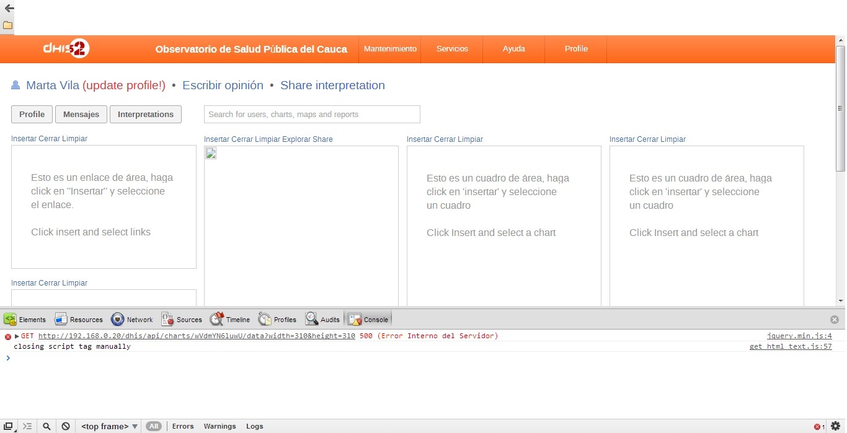Click the search for users and charts field
Screen dimensions: 847x433
click(x=312, y=115)
